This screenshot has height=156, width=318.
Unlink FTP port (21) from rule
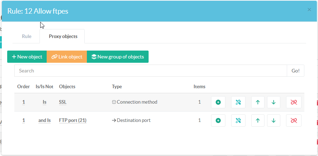point(294,120)
